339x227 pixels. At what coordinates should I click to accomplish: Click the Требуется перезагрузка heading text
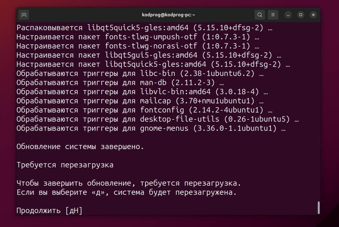65,165
